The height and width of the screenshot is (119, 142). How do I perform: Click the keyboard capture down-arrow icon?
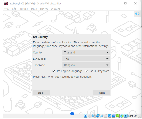click(x=126, y=116)
